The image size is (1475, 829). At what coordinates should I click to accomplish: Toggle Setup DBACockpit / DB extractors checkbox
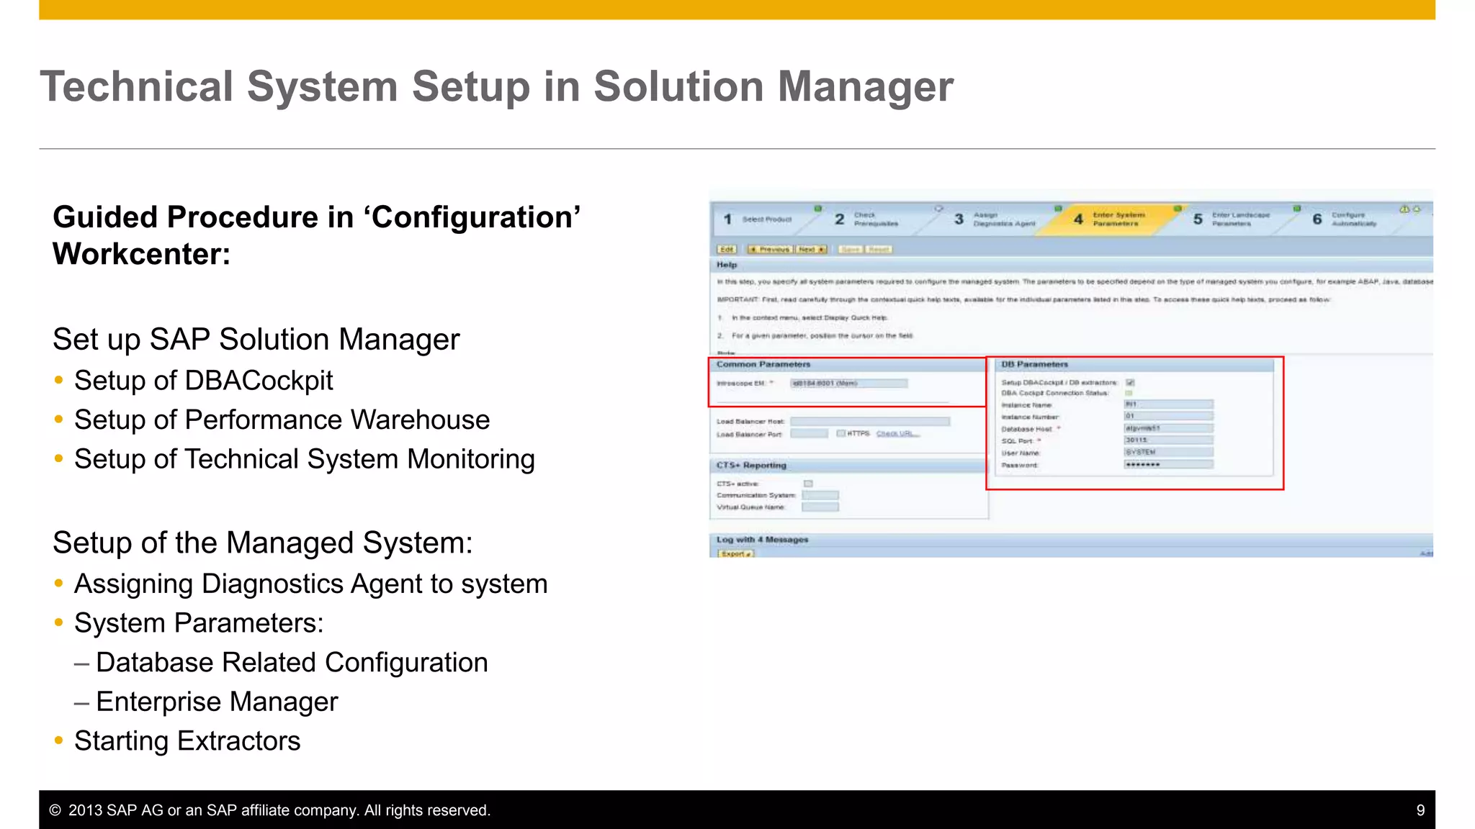point(1130,382)
